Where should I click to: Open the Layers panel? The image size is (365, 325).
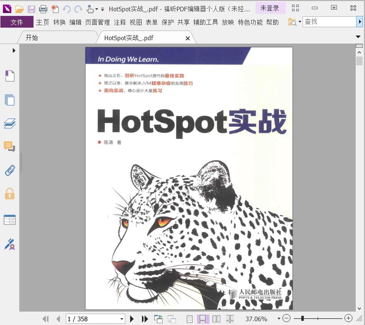tap(10, 124)
